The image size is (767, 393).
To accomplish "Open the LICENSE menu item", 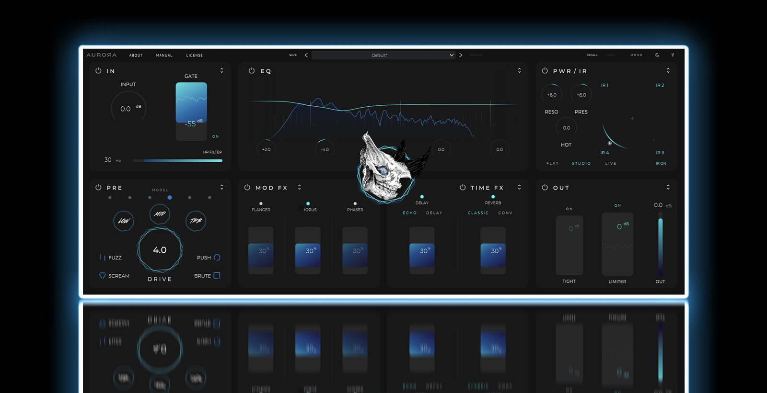I will tap(194, 56).
